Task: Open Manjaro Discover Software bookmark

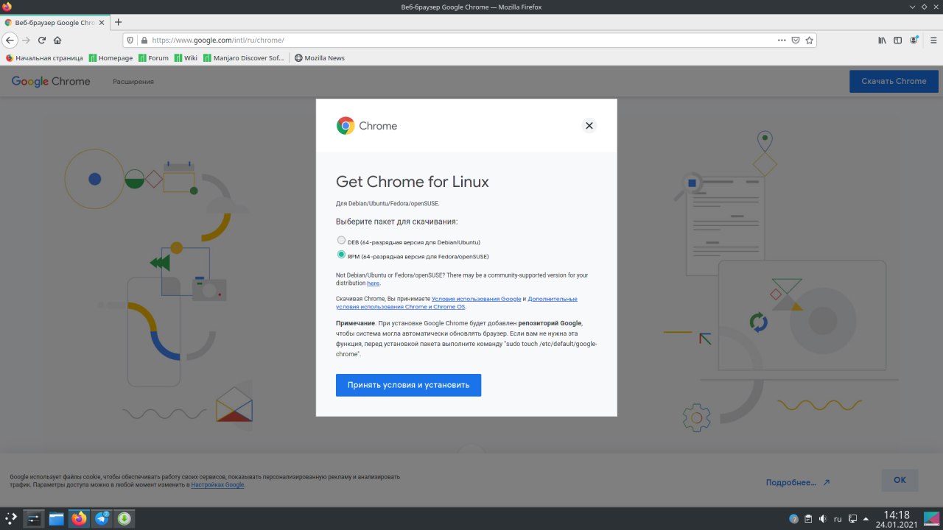Action: (243, 58)
